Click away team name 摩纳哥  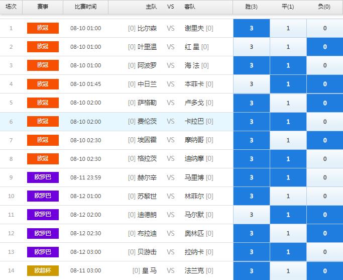pos(194,140)
